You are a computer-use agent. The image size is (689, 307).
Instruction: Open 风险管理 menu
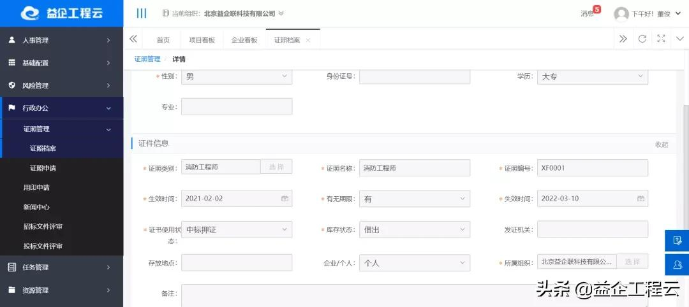[61, 85]
